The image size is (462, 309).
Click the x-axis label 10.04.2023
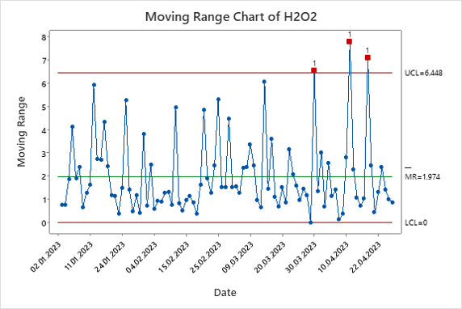coord(333,256)
